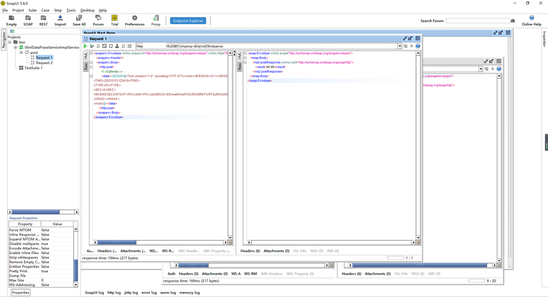
Task: Select Request 2 in the project tree
Action: click(x=44, y=63)
